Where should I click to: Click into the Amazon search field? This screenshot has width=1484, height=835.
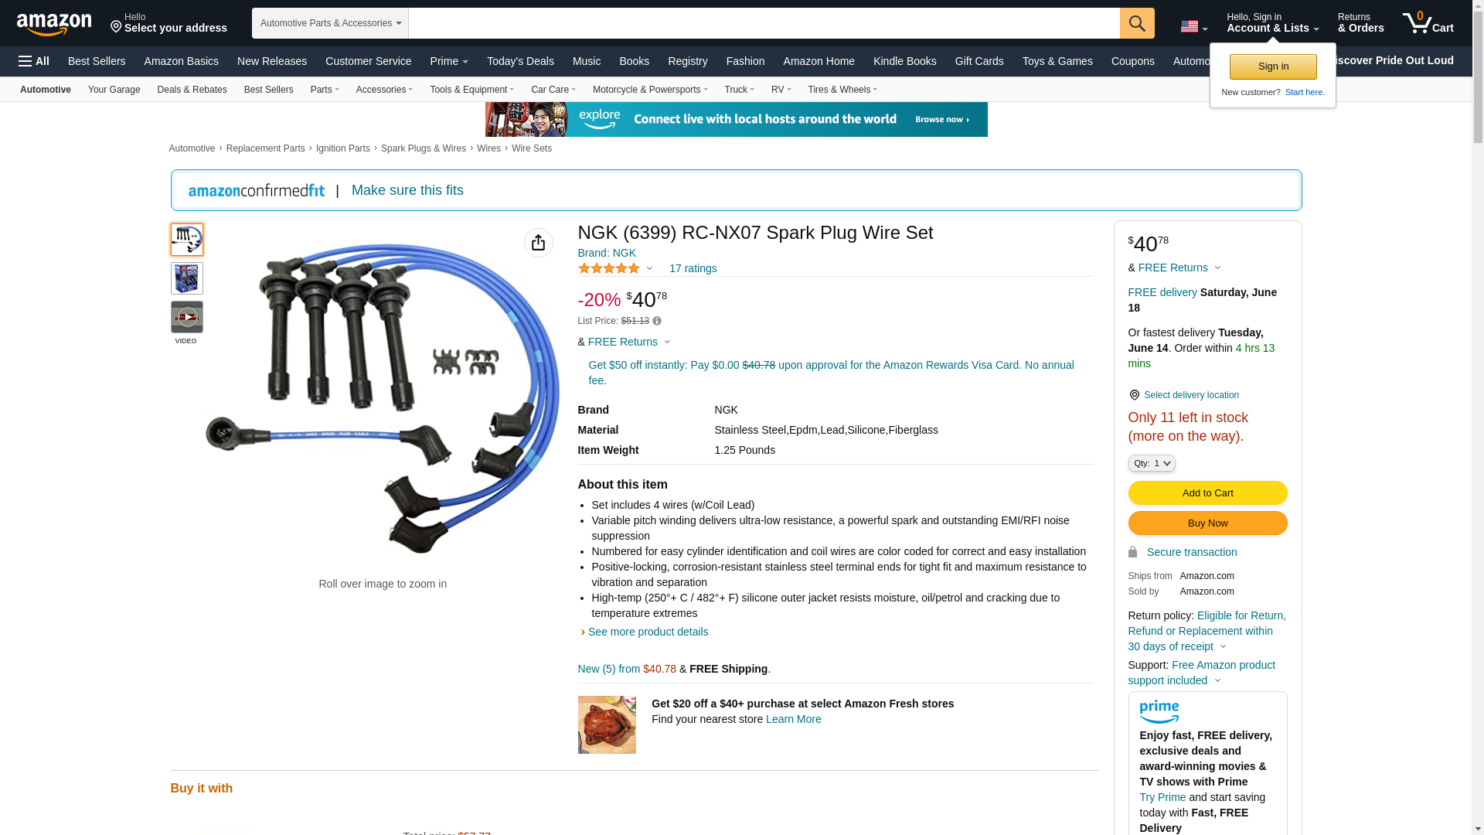click(764, 23)
